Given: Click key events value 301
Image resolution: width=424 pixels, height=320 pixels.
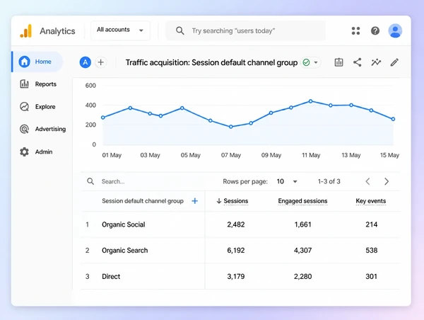Looking at the screenshot, I should pos(371,276).
